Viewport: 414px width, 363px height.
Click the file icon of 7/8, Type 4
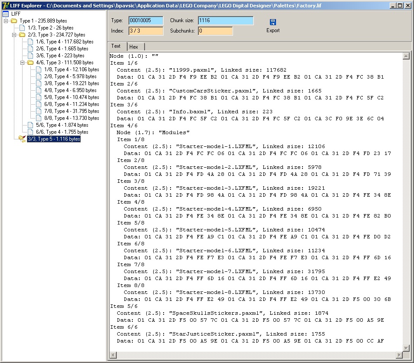[x=39, y=111]
